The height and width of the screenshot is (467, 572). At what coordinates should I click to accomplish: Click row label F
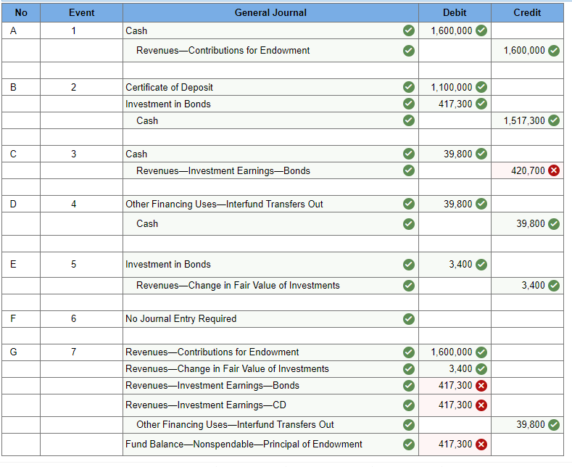click(13, 318)
